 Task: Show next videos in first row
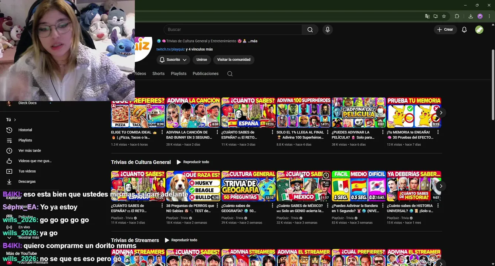(x=441, y=113)
